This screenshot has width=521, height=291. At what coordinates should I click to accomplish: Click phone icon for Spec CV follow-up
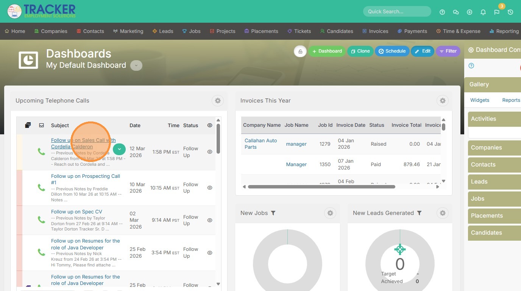coord(41,220)
